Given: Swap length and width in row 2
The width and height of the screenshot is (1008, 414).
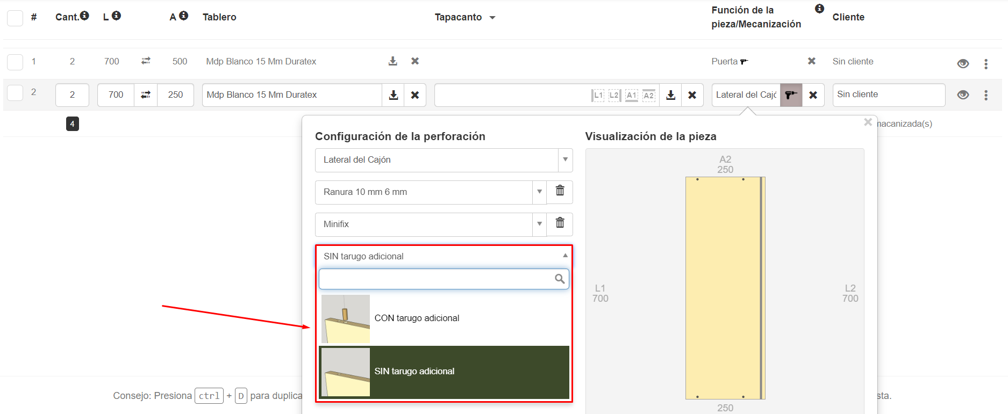Looking at the screenshot, I should [146, 95].
